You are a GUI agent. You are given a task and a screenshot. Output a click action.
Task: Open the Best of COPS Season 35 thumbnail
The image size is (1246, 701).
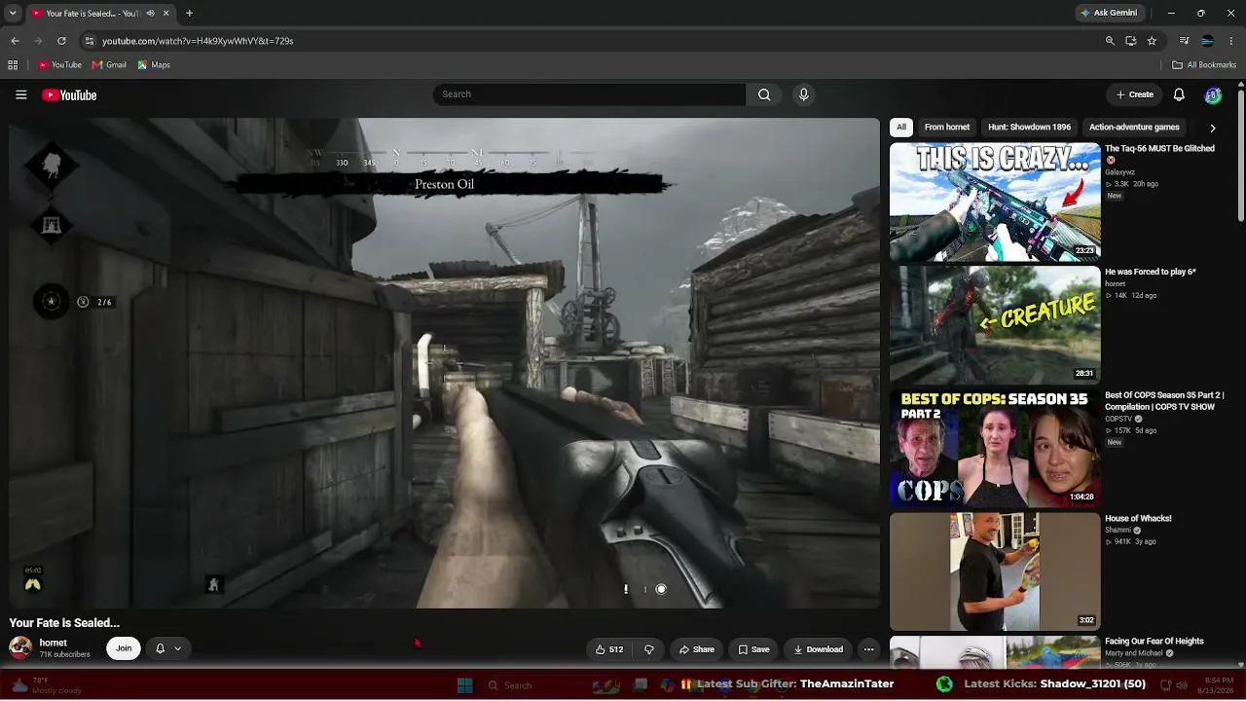click(x=995, y=449)
